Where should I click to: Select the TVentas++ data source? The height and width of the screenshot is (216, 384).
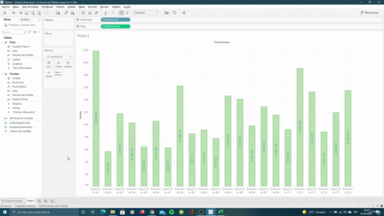coord(20,25)
